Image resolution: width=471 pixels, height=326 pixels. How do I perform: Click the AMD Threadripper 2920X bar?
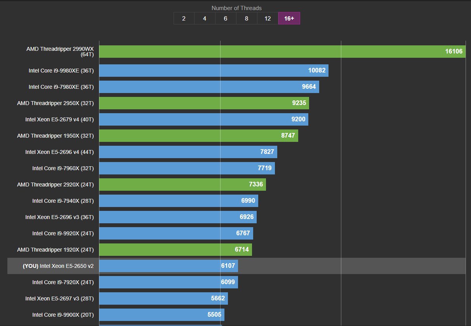(x=182, y=185)
